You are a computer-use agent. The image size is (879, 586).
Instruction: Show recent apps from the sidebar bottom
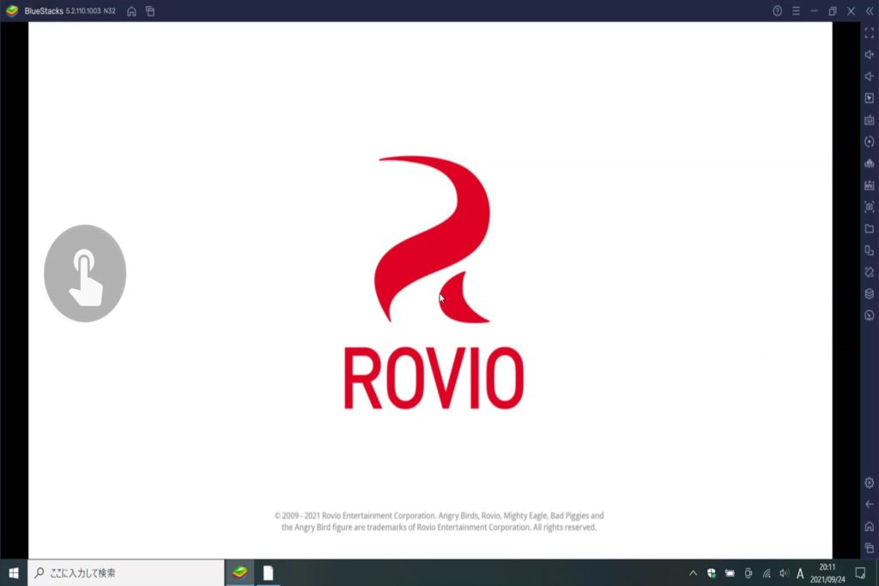(x=870, y=547)
